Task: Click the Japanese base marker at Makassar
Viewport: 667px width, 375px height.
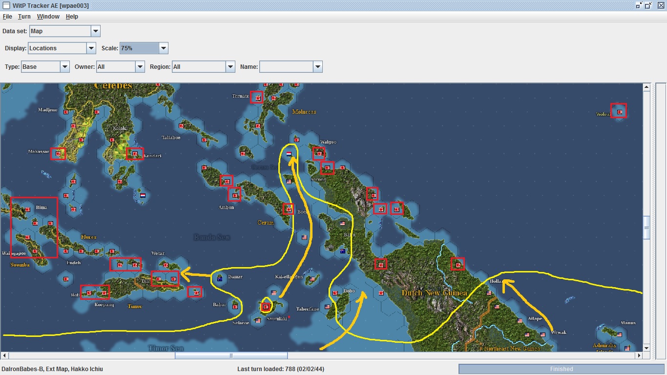Action: coord(59,154)
